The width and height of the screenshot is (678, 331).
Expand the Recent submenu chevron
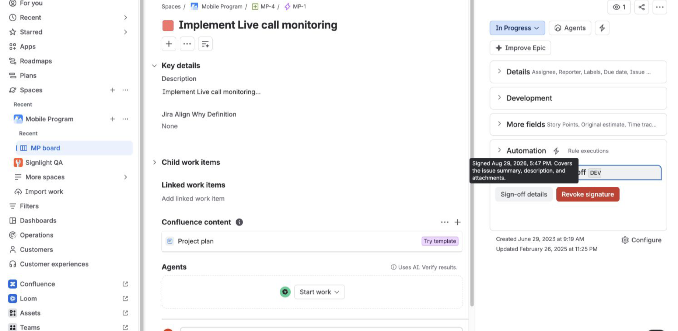(125, 18)
